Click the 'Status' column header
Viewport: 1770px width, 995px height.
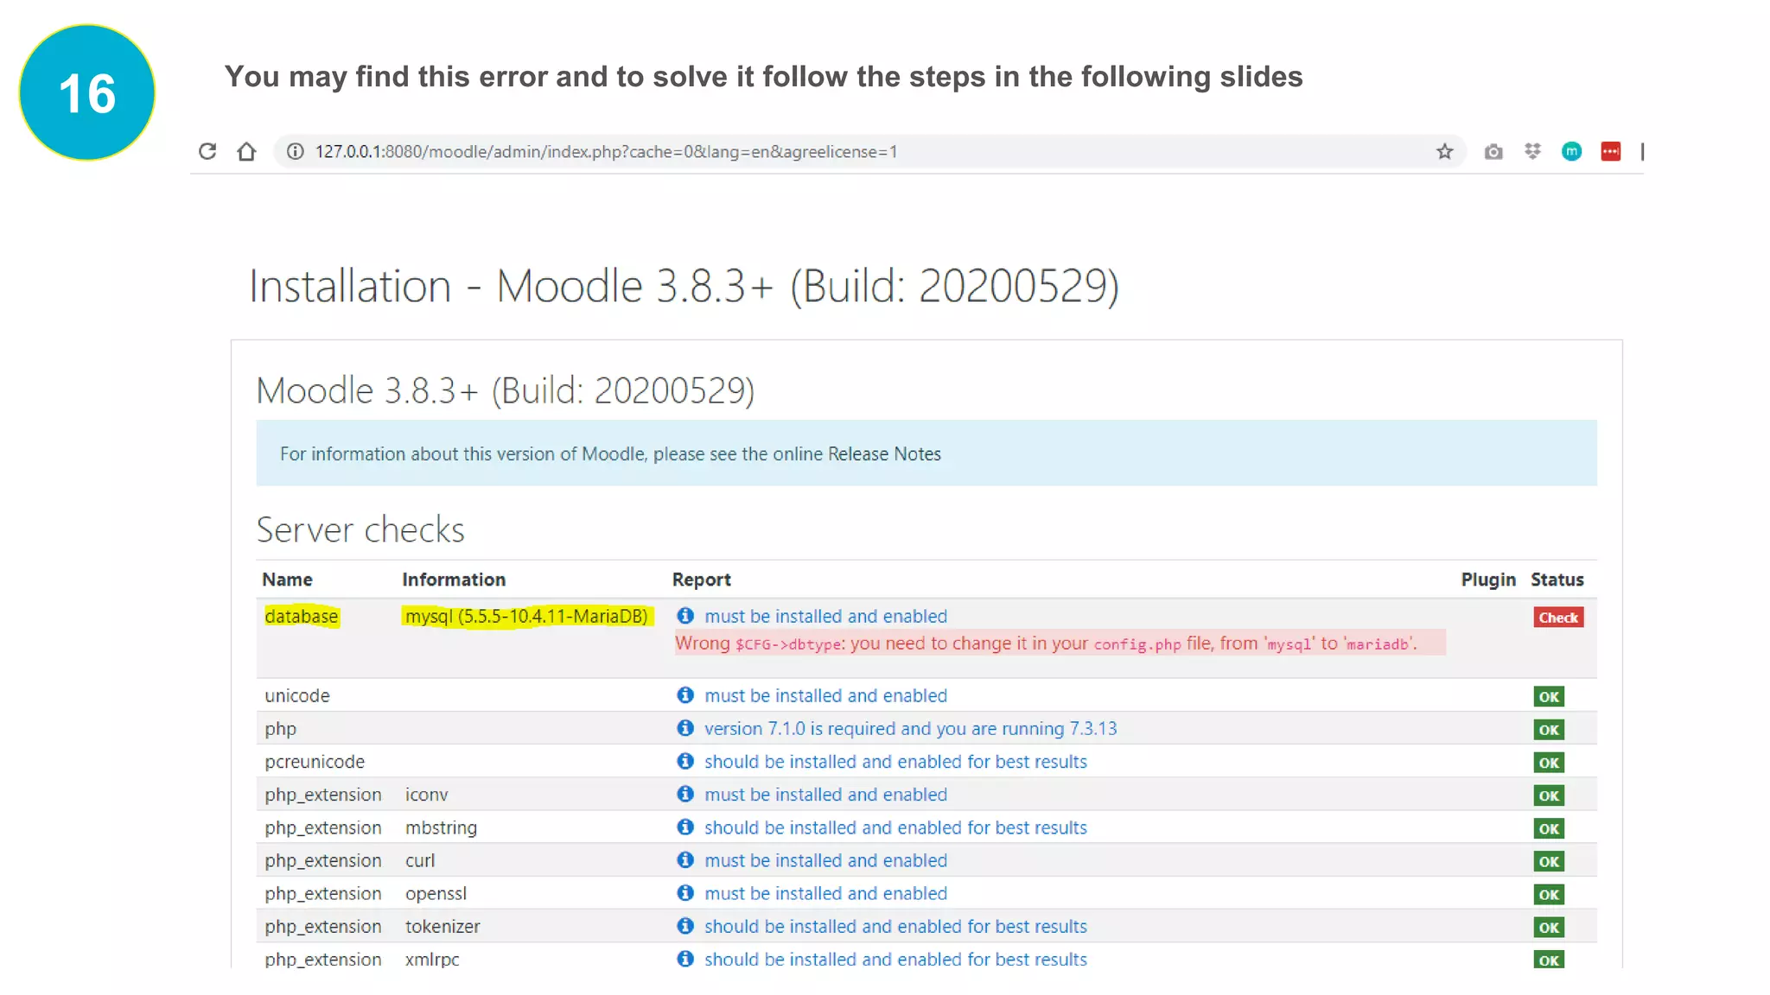coord(1557,580)
